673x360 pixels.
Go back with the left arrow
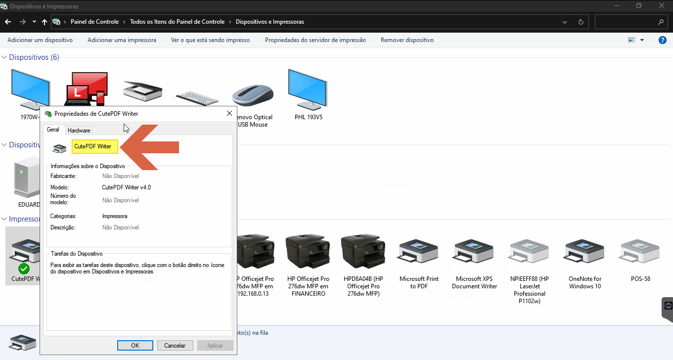click(8, 22)
